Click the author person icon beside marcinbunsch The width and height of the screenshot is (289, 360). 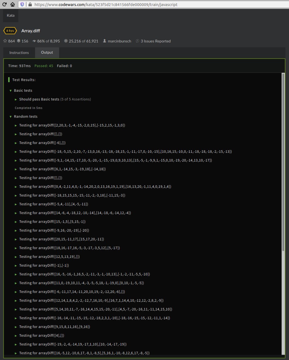(105, 41)
